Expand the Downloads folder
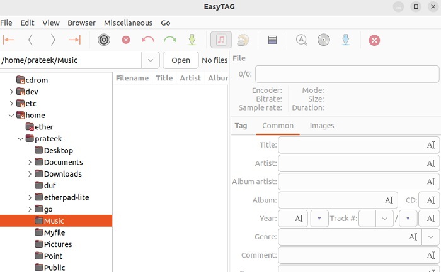The height and width of the screenshot is (272, 441). pos(30,174)
